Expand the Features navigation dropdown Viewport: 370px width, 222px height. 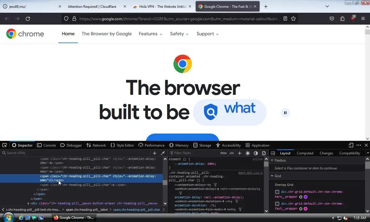point(150,34)
